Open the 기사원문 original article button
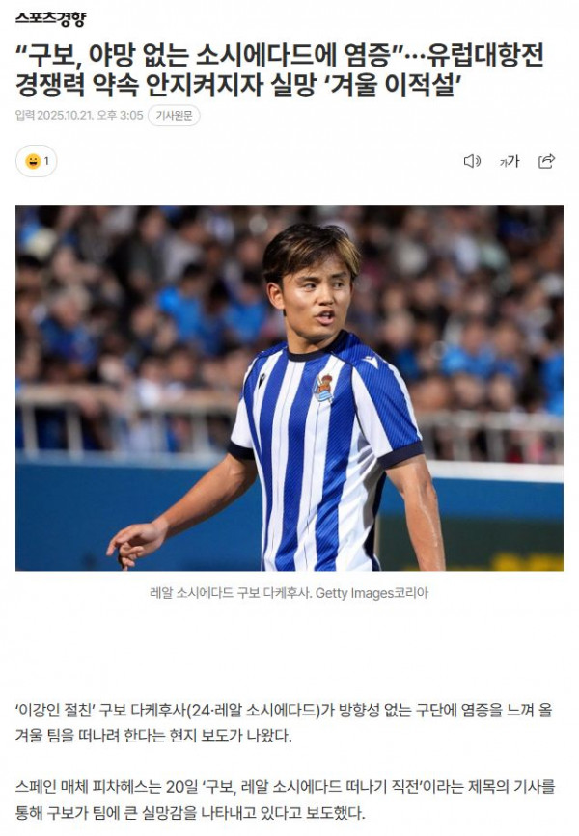The width and height of the screenshot is (579, 836). [x=174, y=115]
